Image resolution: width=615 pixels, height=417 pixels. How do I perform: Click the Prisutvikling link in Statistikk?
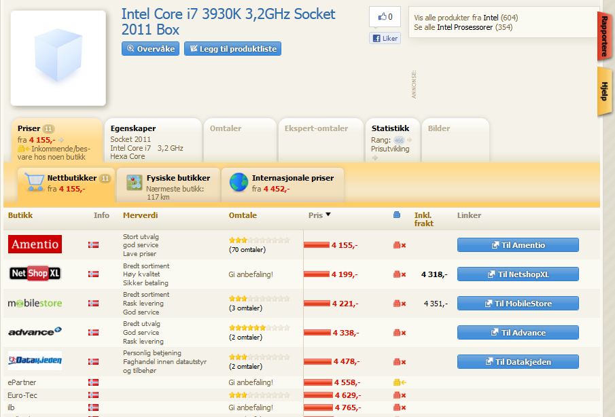coord(390,149)
